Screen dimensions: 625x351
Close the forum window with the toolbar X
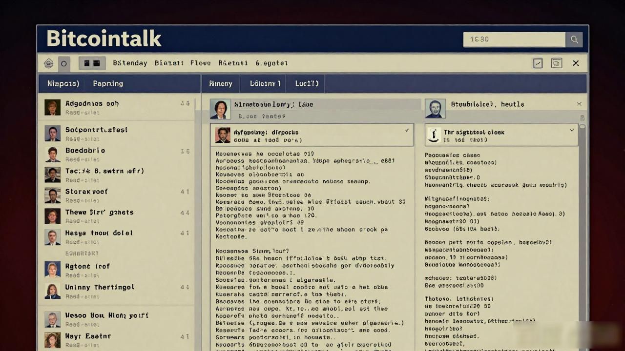[x=576, y=63]
